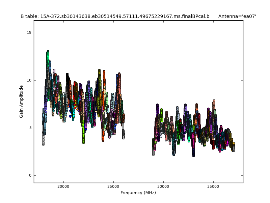The width and height of the screenshot is (270, 203).
Task: Click the salmon peak just right of 35000 MHz
Action: [x=214, y=103]
